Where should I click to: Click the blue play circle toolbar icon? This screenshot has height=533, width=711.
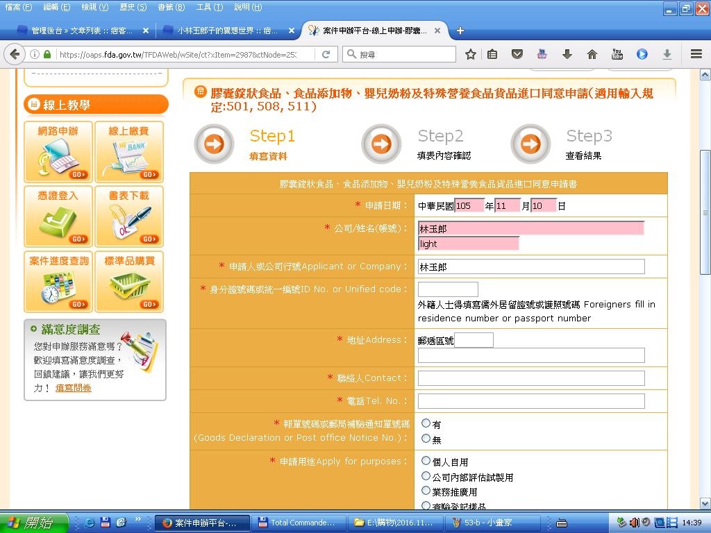click(642, 54)
